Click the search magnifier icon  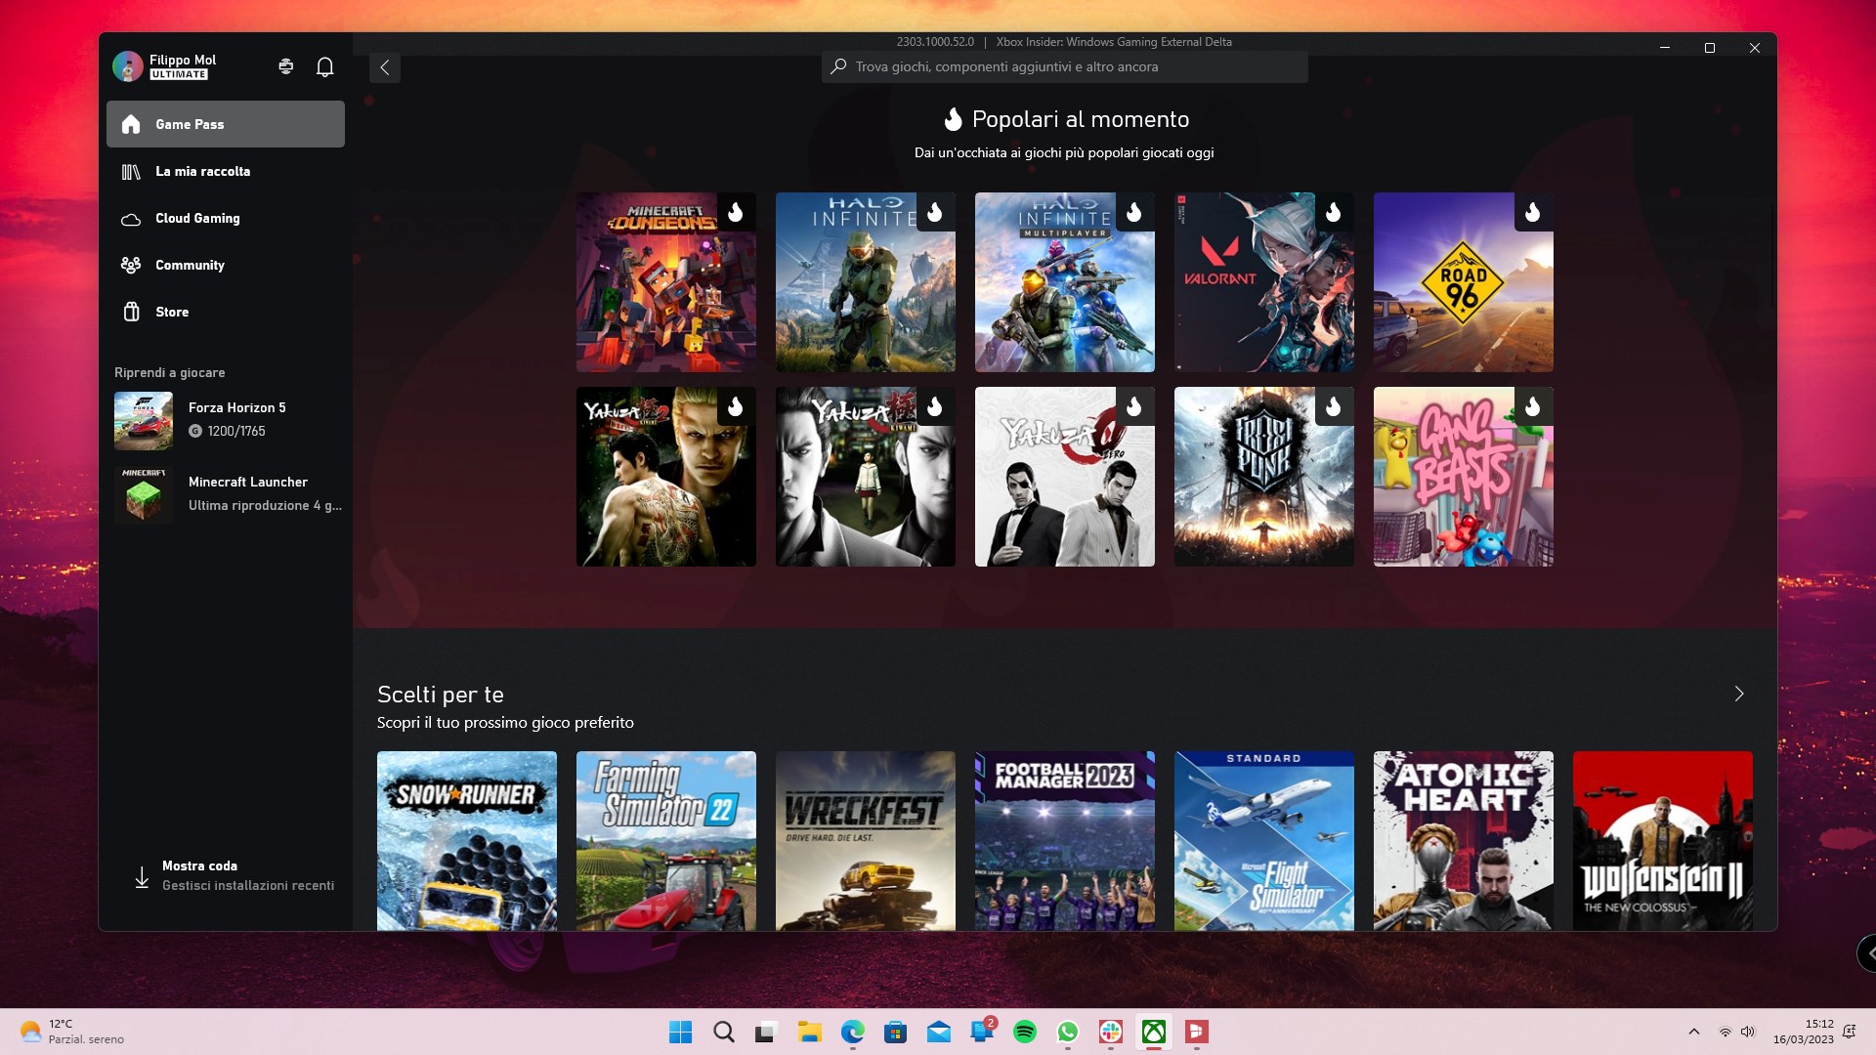[x=838, y=66]
